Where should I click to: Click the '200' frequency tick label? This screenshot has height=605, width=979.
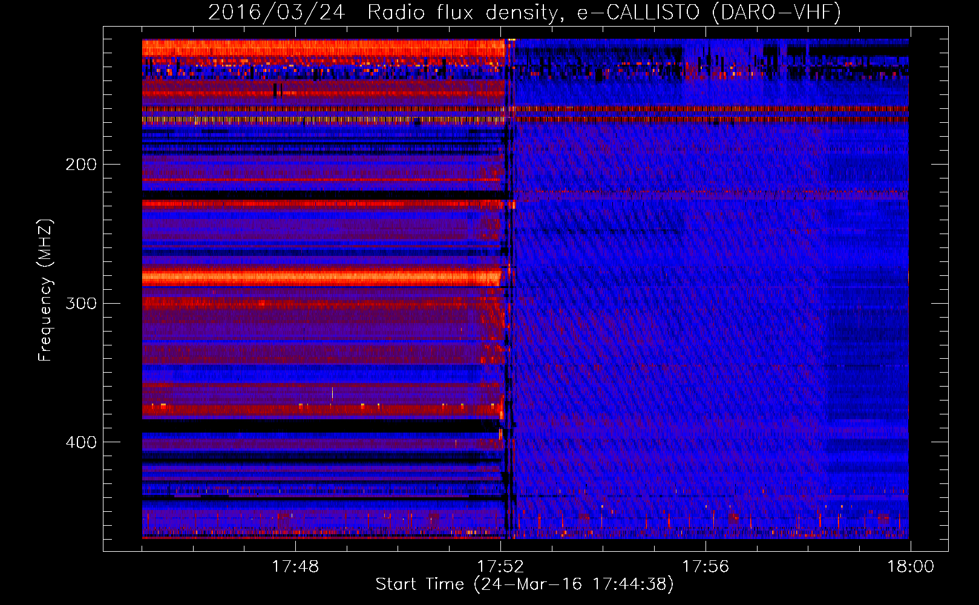[x=81, y=165]
